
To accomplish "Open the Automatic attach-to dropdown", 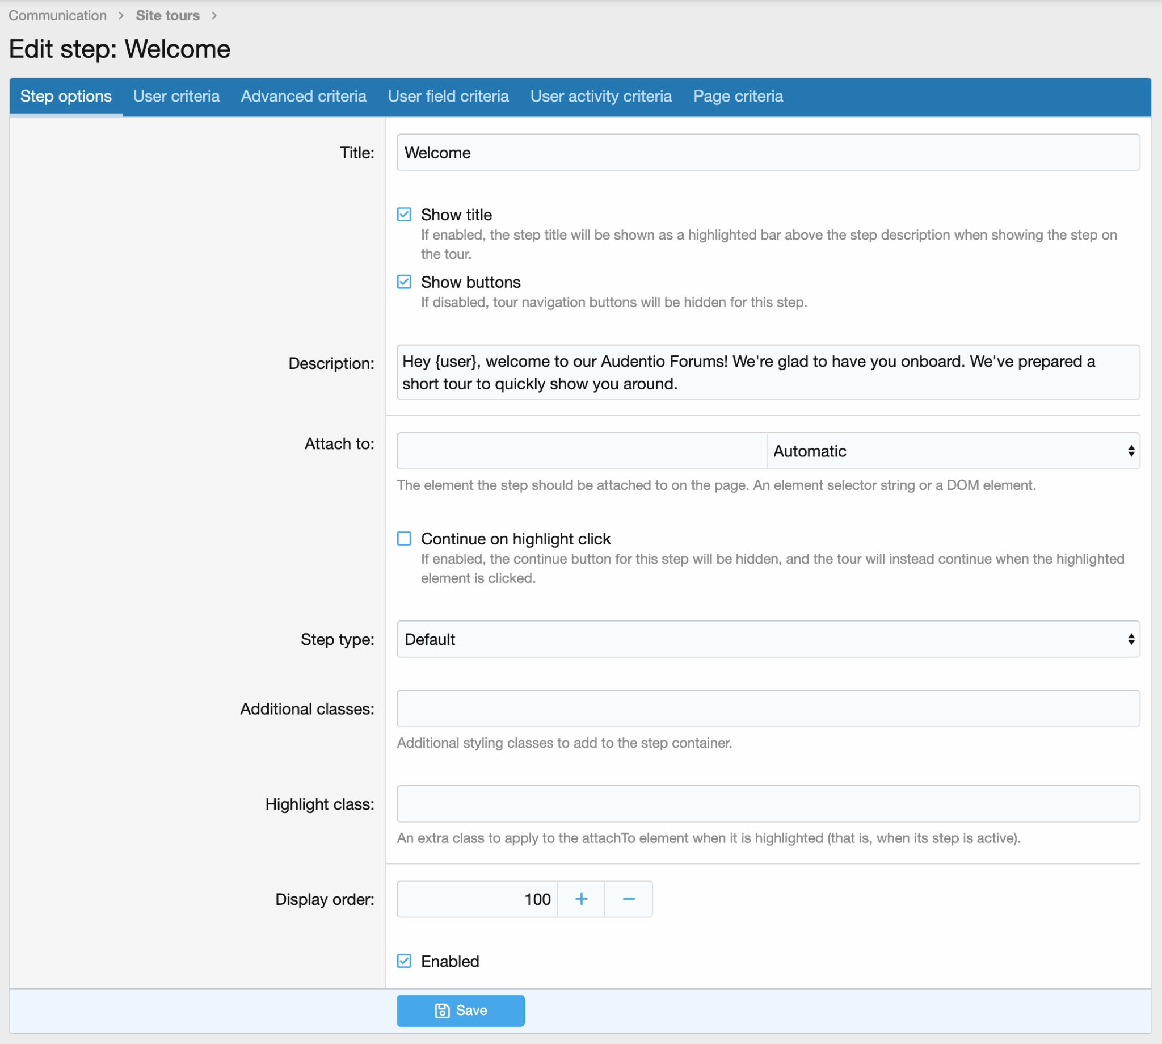I will click(953, 451).
